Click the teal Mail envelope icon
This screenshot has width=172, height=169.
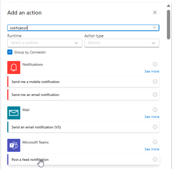[14, 113]
